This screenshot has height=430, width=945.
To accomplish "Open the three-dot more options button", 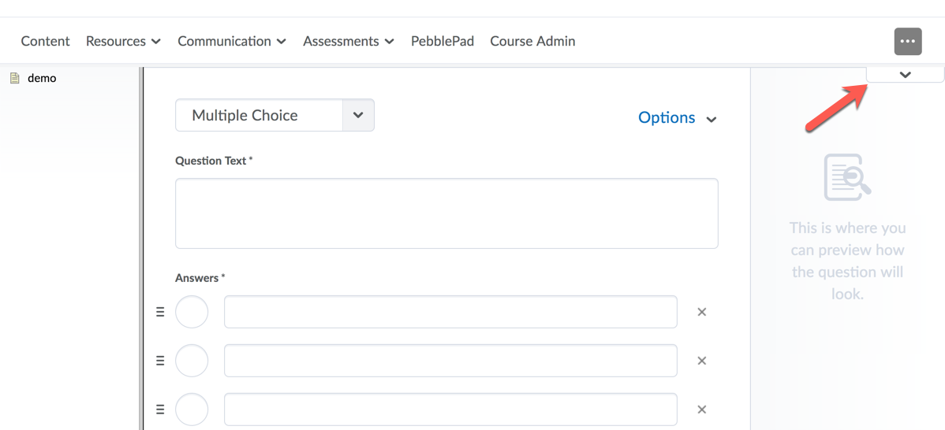I will [x=908, y=42].
